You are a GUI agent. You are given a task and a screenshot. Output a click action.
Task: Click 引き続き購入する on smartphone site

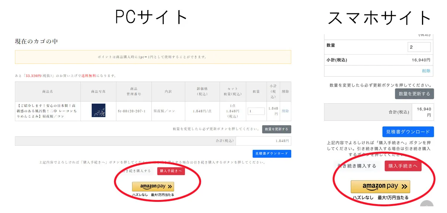coord(357,166)
